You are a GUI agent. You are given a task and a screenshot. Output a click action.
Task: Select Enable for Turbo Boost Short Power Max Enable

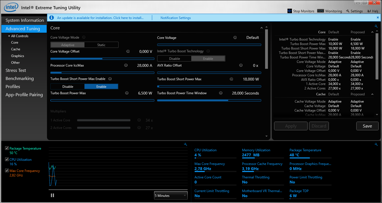pos(101,86)
